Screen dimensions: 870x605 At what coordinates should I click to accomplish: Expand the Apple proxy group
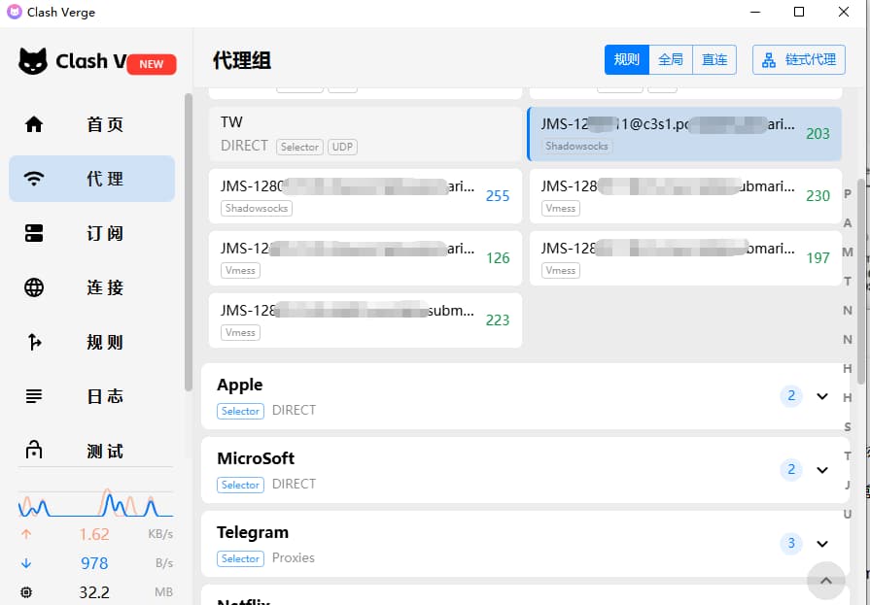(822, 396)
